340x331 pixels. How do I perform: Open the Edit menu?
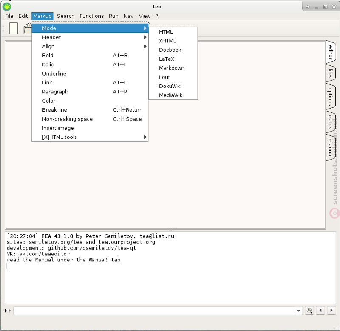(x=23, y=16)
